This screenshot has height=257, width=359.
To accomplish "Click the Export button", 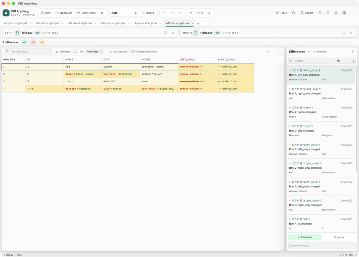I will [306, 13].
